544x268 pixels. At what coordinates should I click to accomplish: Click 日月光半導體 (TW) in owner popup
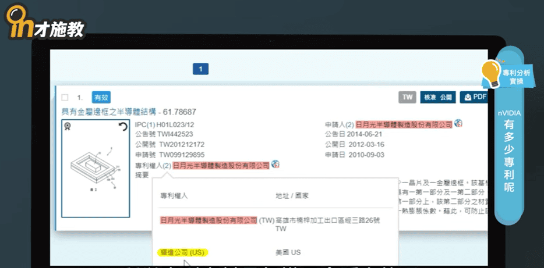209,220
